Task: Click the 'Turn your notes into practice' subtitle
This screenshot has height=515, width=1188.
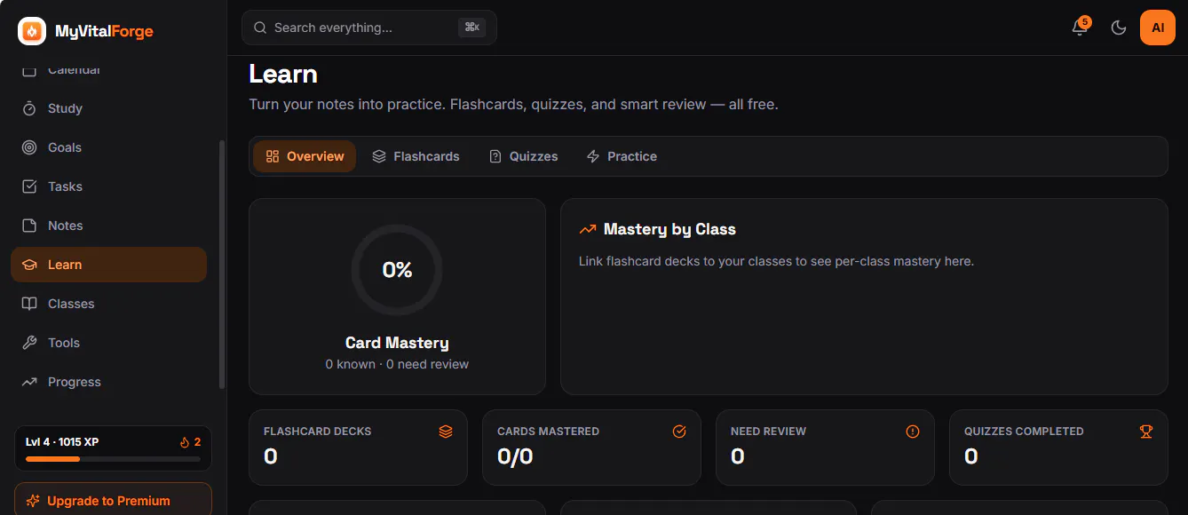Action: [513, 105]
